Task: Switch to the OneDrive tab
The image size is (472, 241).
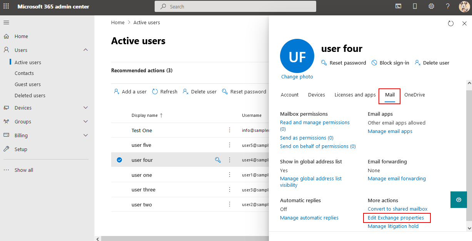Action: pyautogui.click(x=414, y=95)
